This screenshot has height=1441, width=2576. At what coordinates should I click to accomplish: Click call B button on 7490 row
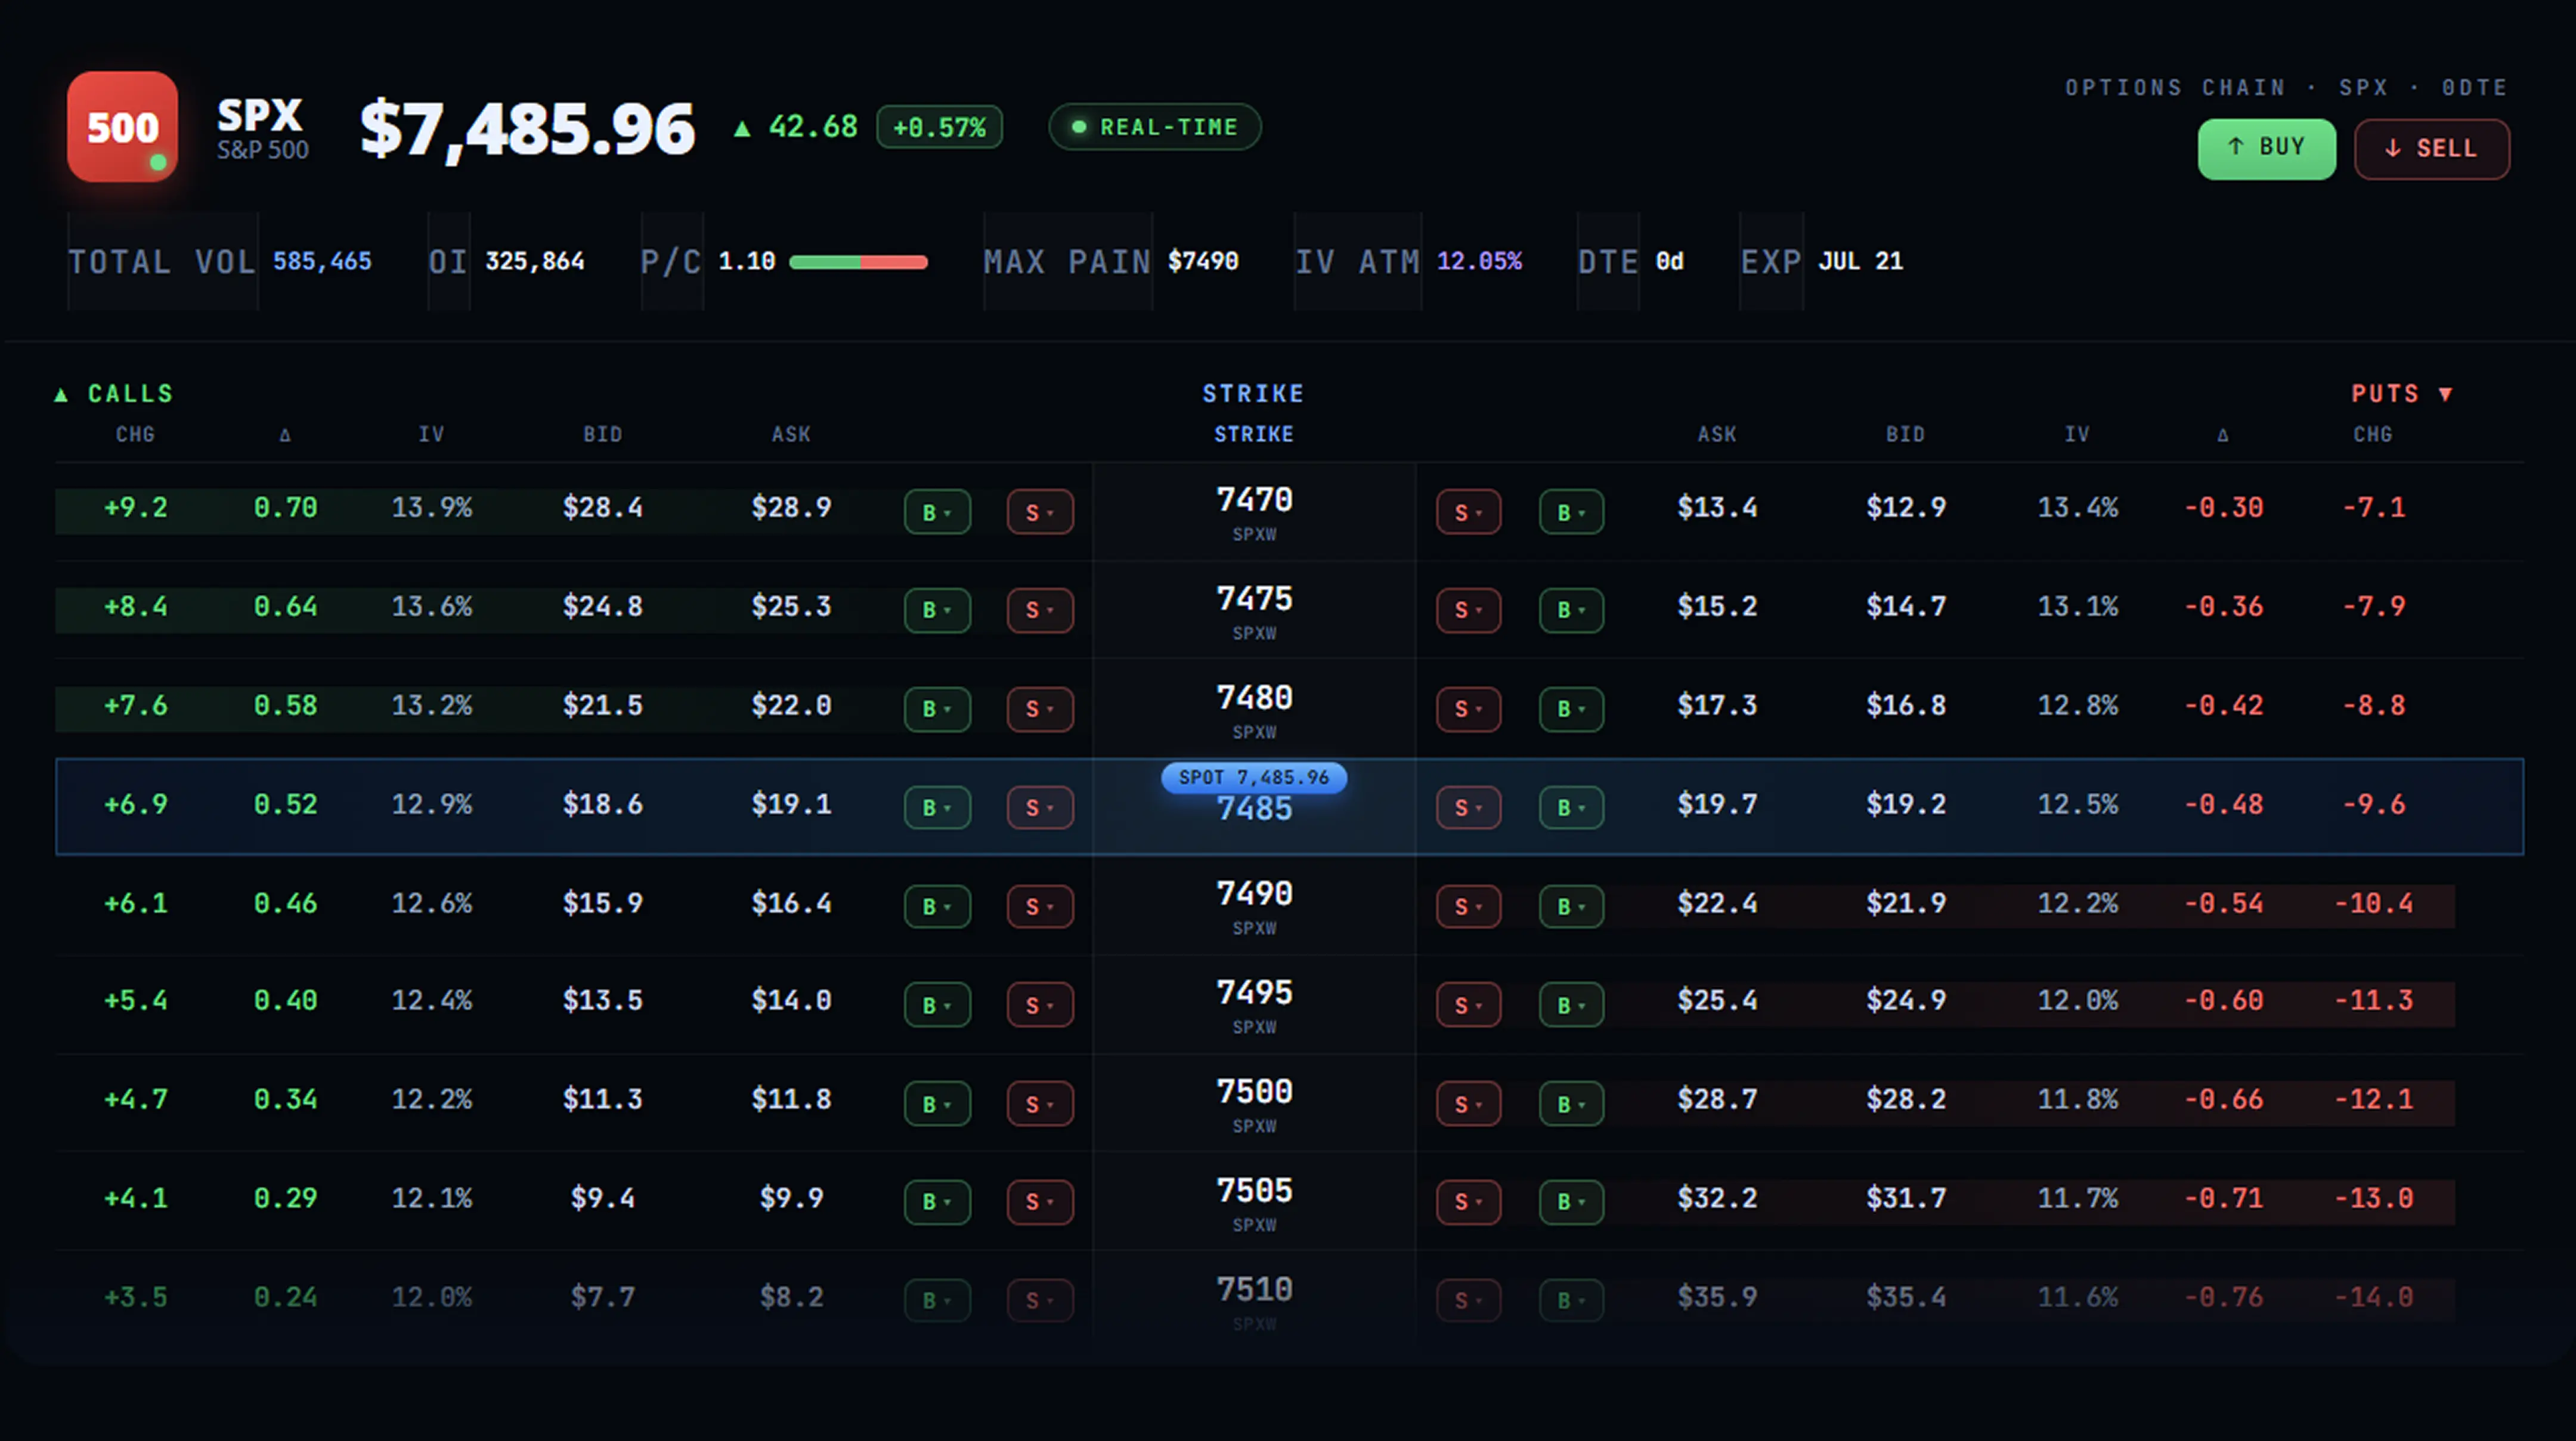937,906
